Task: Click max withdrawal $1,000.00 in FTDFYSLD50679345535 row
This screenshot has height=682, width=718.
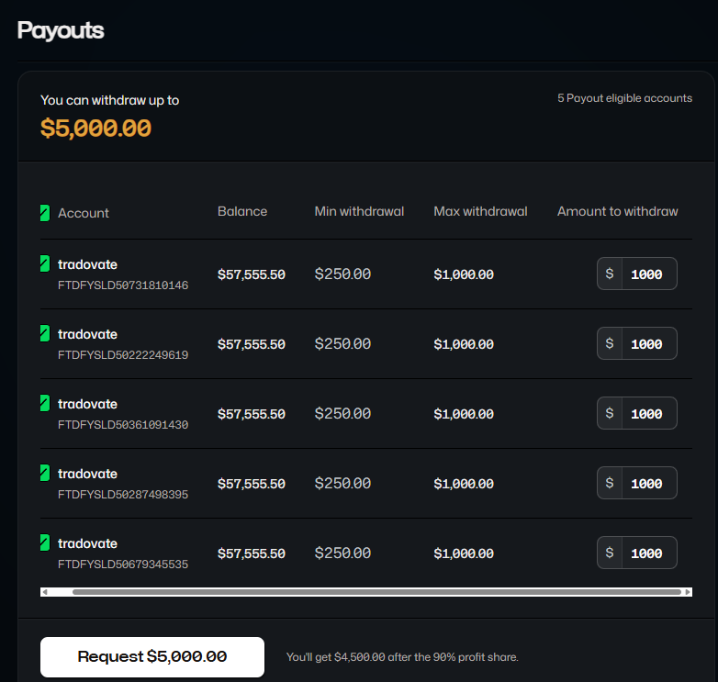Action: pos(464,553)
